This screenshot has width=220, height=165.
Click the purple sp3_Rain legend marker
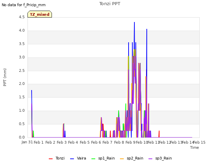[151, 159]
